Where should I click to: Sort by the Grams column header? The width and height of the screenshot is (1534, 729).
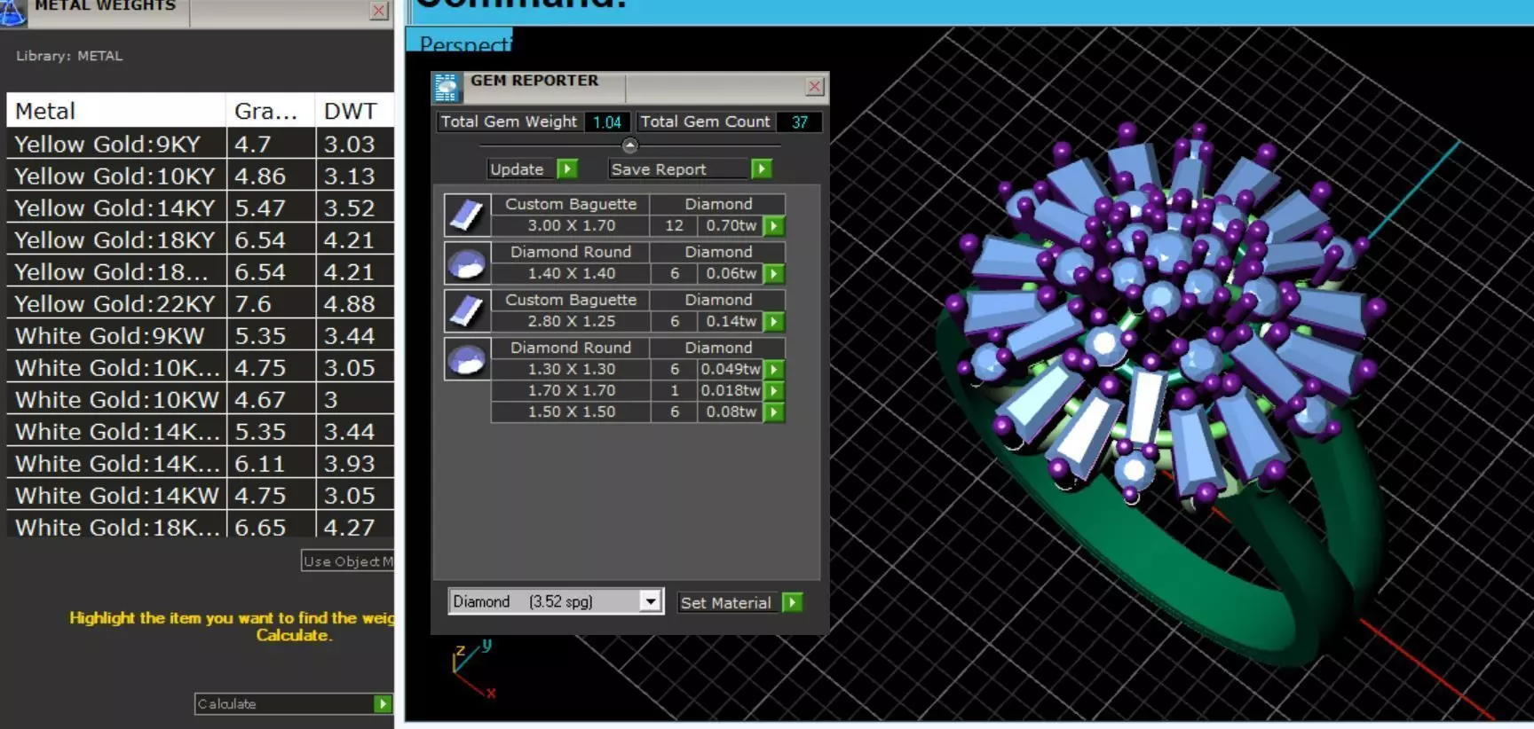pyautogui.click(x=271, y=111)
